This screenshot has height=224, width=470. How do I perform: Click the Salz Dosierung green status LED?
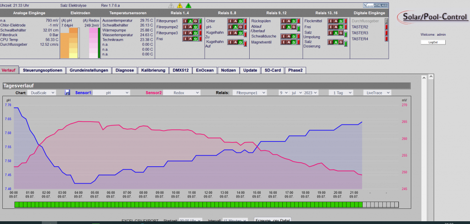346,44
